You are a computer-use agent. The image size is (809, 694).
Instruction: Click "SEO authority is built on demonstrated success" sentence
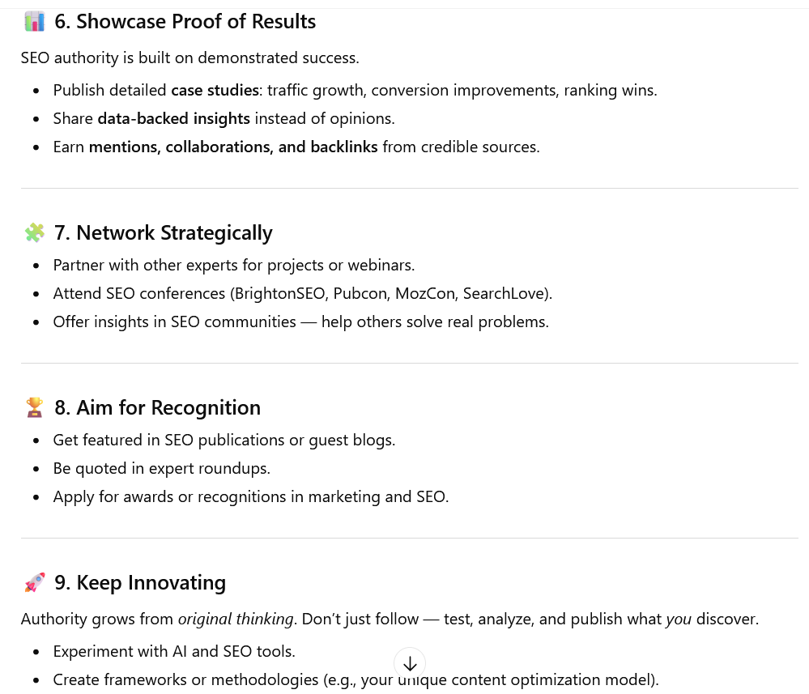[189, 57]
